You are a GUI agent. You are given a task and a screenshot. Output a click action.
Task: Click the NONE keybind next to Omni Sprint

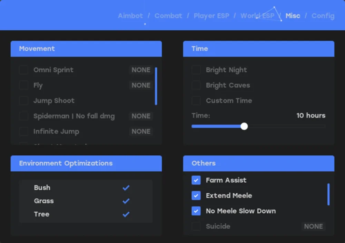point(141,70)
